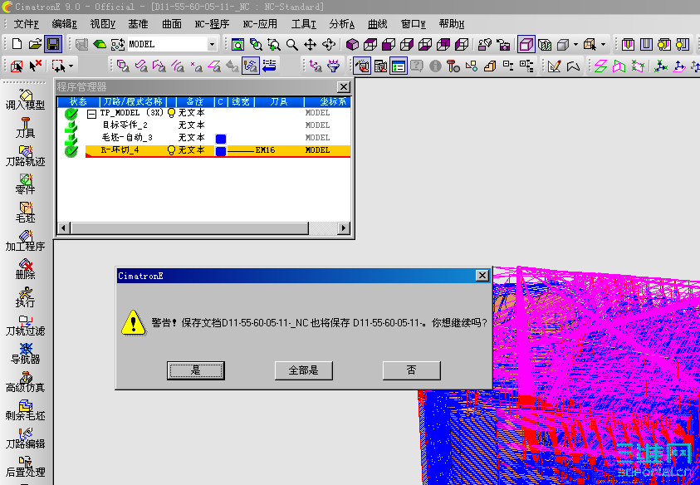Image resolution: width=700 pixels, height=485 pixels.
Task: Click 后置处理 post process sidebar icon
Action: point(26,467)
